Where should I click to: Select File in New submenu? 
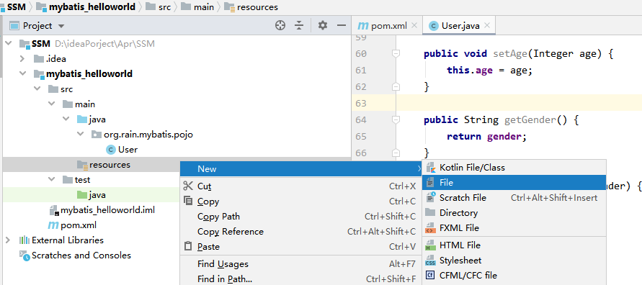point(514,182)
